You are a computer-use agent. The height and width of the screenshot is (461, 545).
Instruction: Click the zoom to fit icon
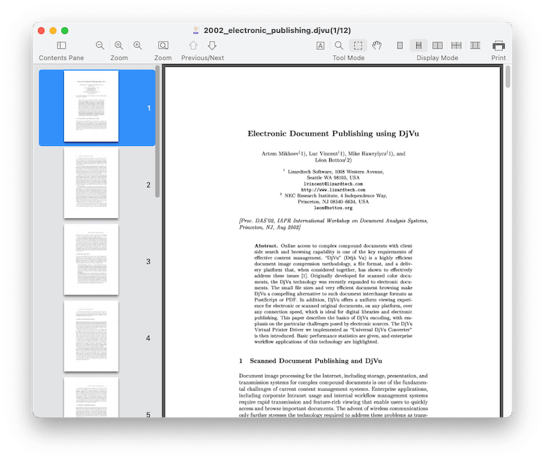[163, 46]
